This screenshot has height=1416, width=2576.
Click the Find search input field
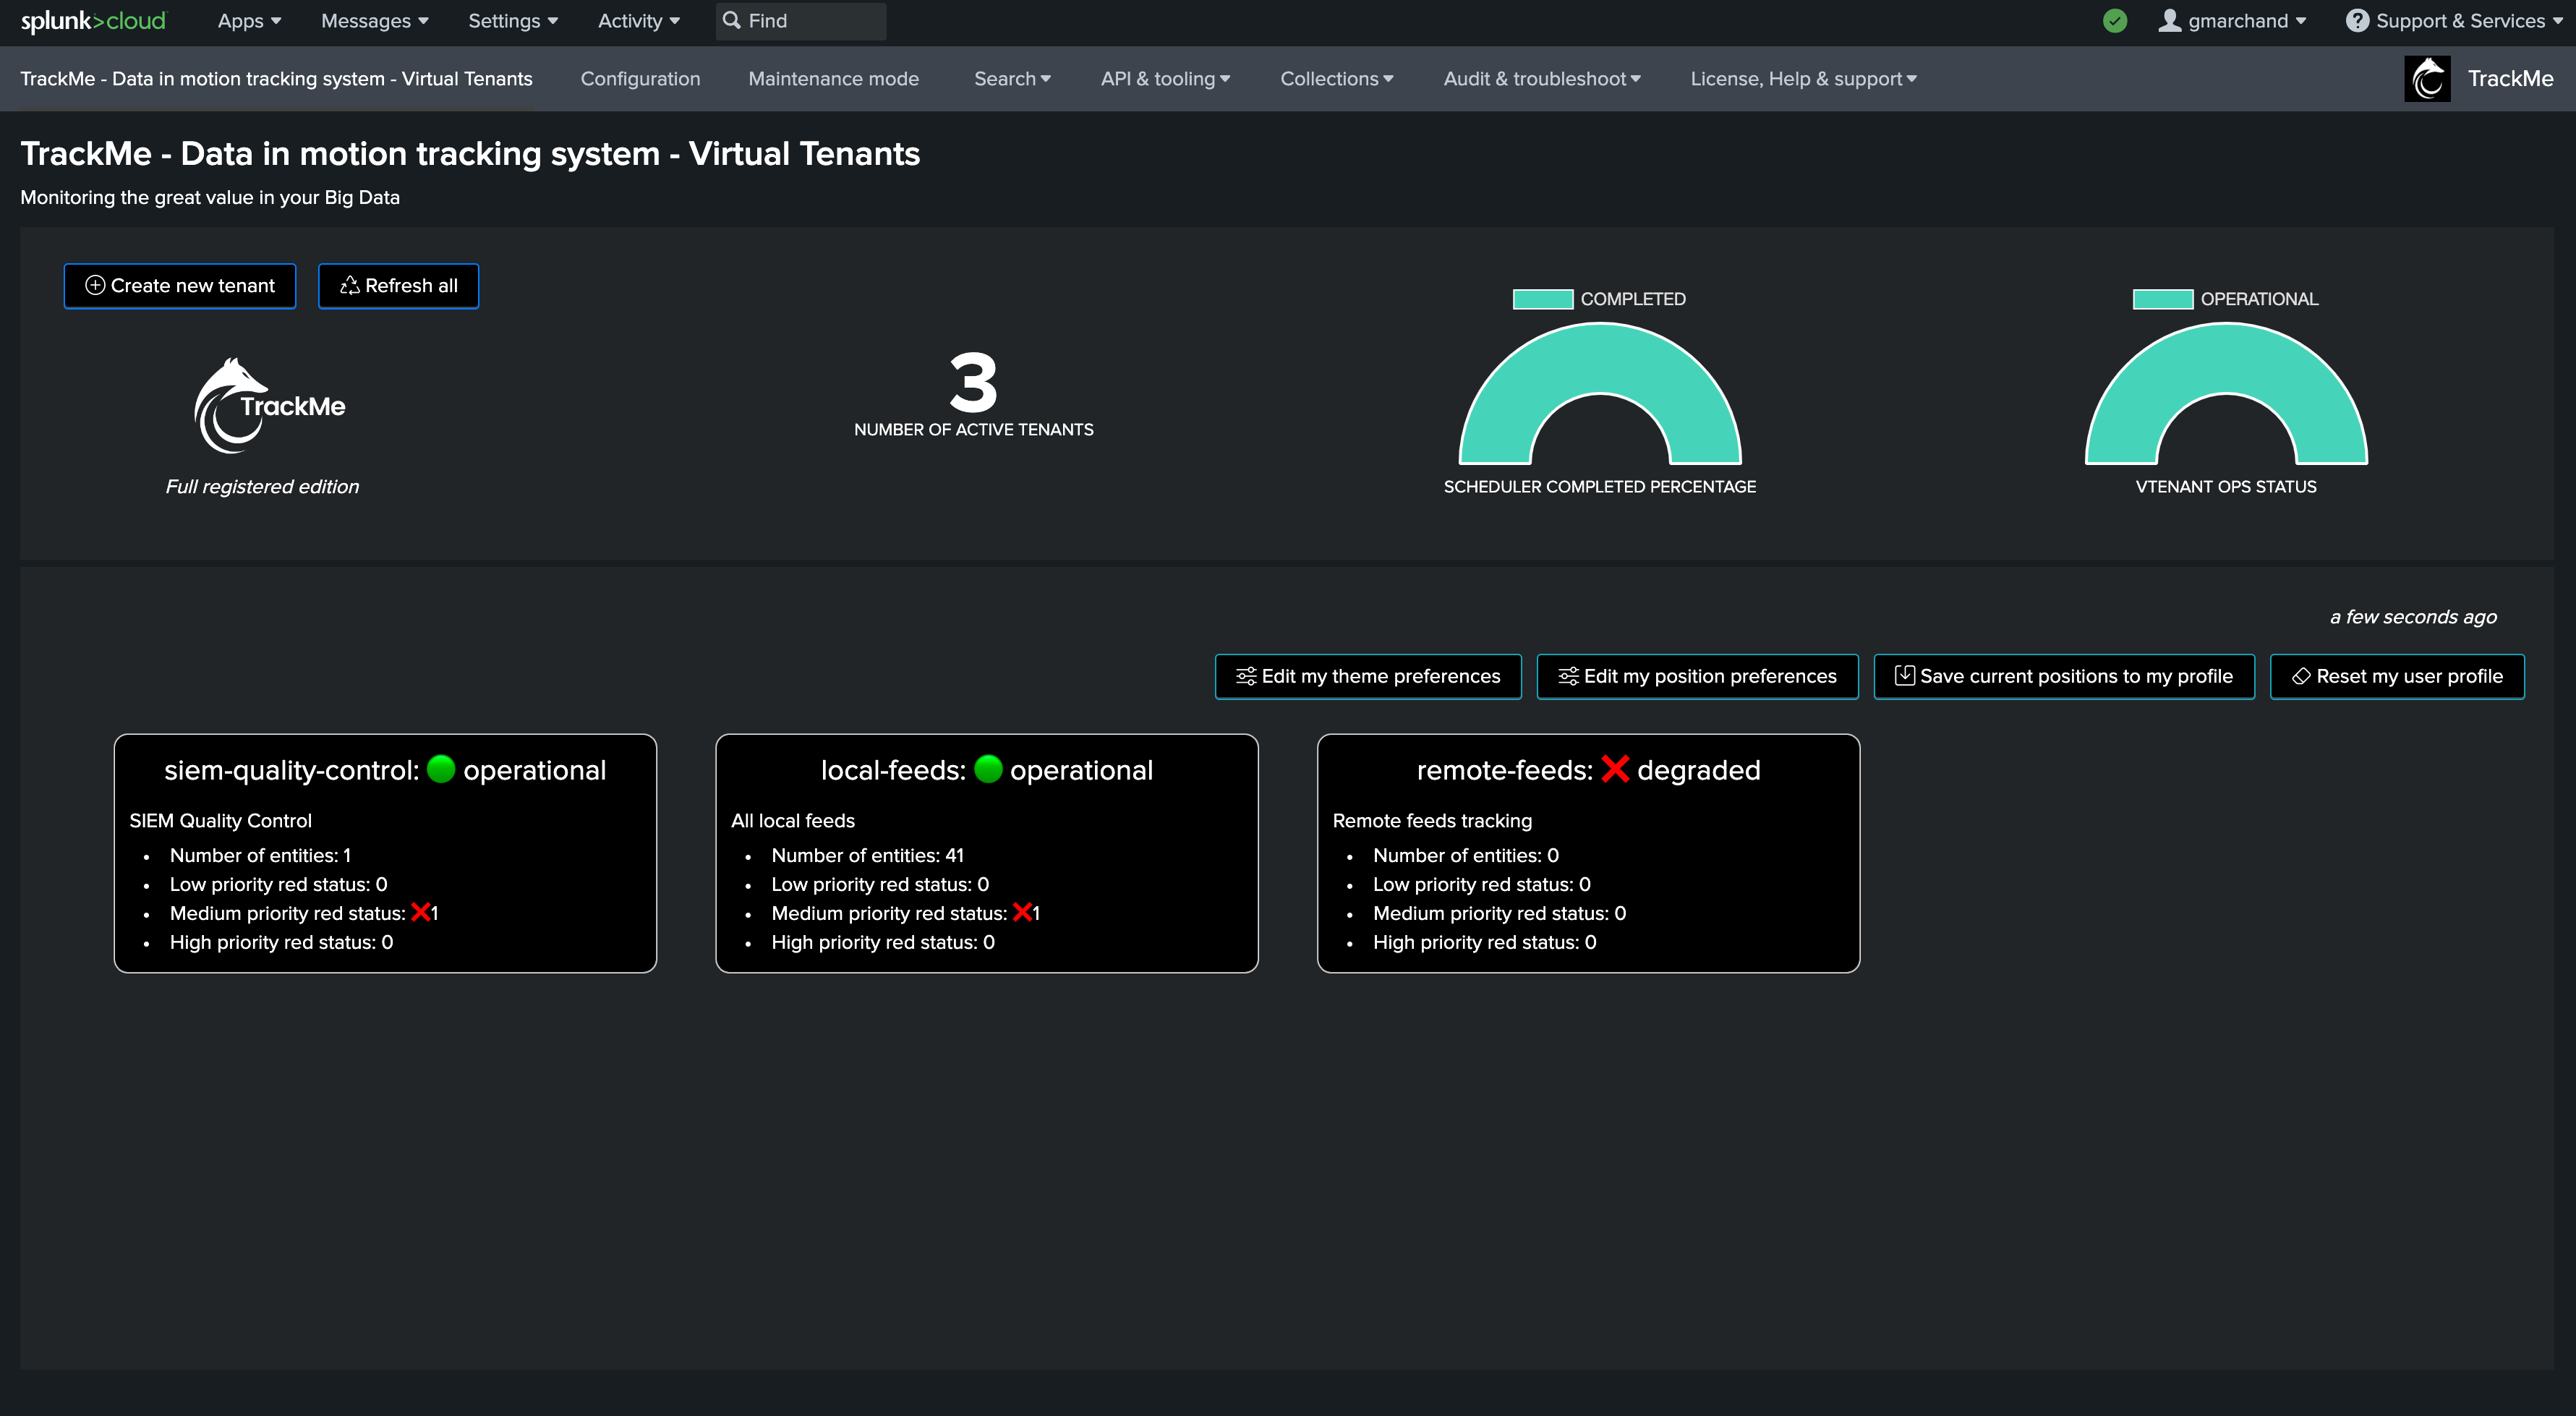[801, 21]
